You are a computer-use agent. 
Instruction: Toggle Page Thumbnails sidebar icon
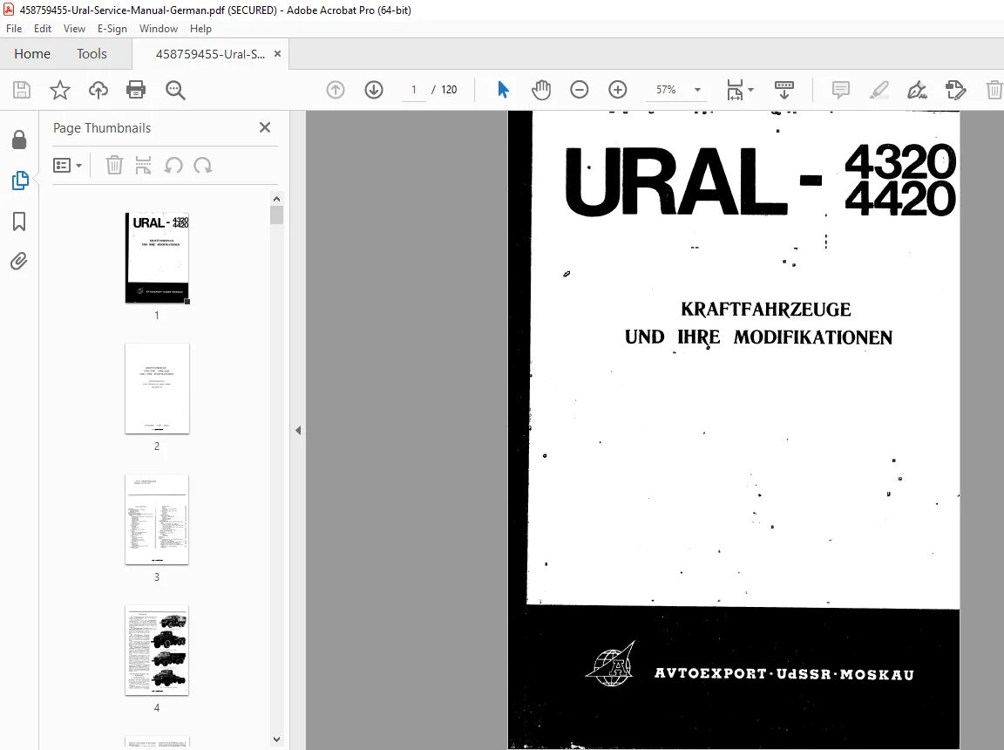[x=20, y=181]
